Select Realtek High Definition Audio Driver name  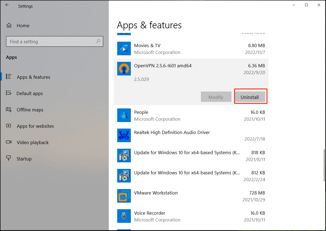172,133
